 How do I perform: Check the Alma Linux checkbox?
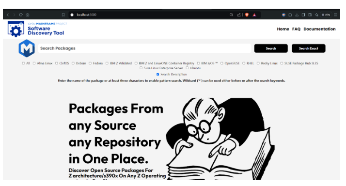[x=34, y=63]
